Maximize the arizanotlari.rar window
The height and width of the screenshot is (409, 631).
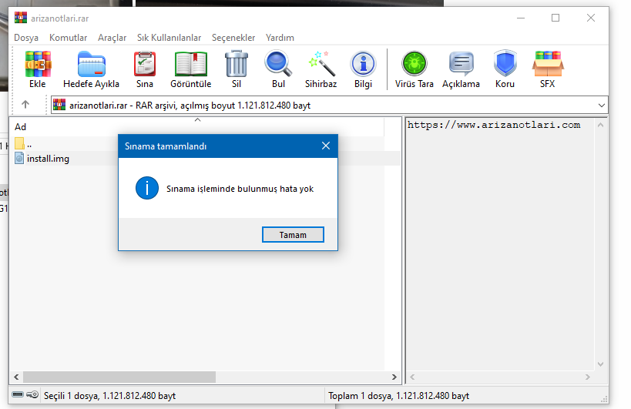(x=555, y=18)
